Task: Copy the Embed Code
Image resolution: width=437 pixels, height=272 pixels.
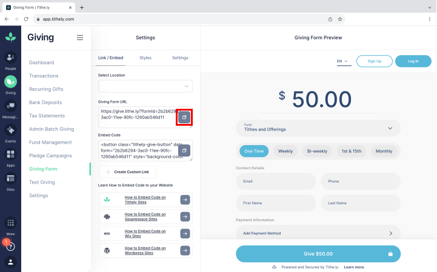Action: click(184, 151)
